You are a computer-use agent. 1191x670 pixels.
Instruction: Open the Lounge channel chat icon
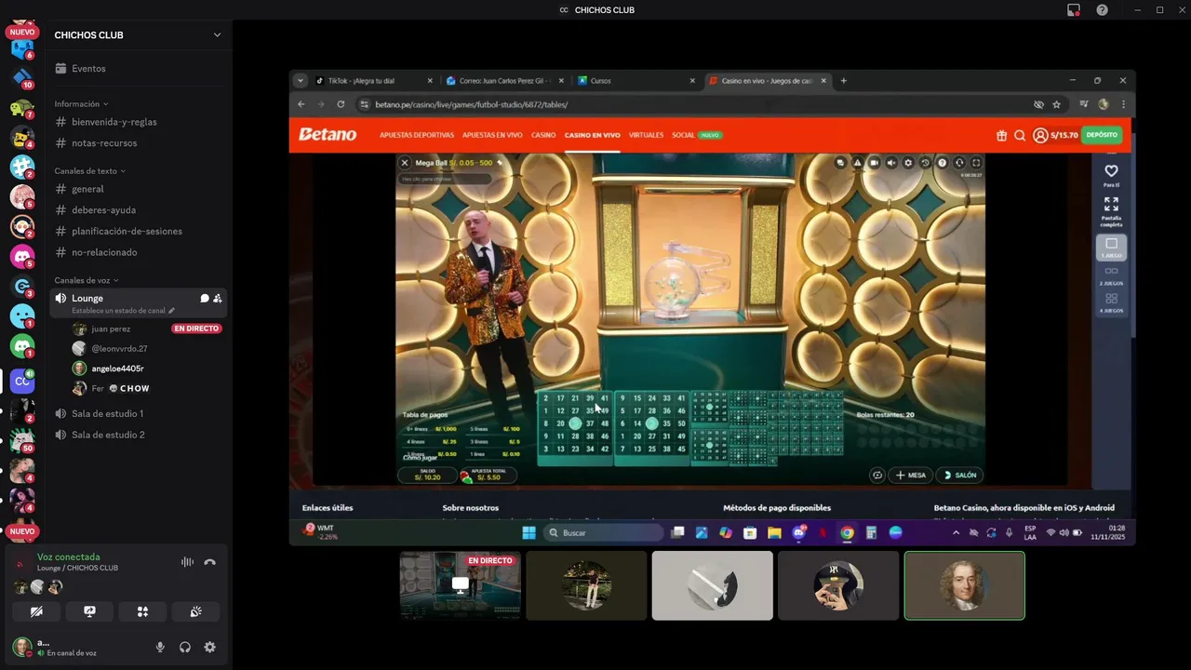point(205,299)
